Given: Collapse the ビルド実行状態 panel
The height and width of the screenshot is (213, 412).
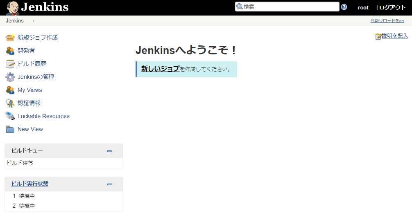Looking at the screenshot, I should click(110, 184).
